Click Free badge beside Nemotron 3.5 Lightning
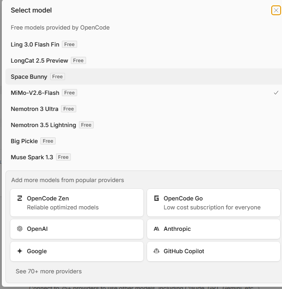This screenshot has height=289, width=282. 86,125
